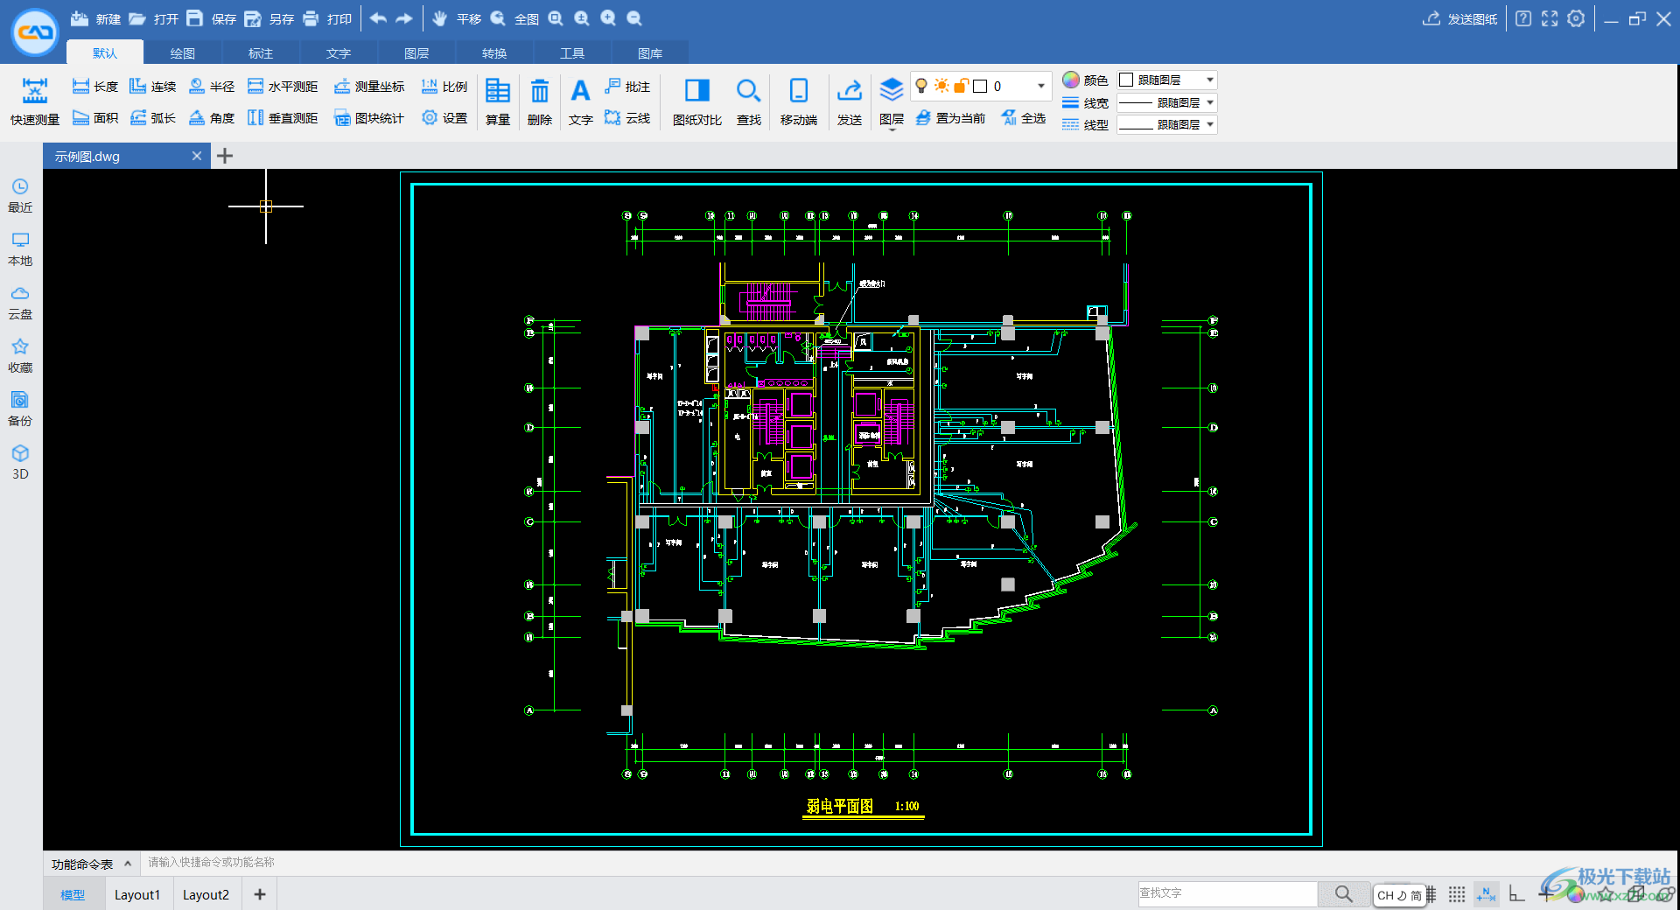The height and width of the screenshot is (910, 1680).
Task: Open Favorites (收藏) in sidebar
Action: [20, 356]
